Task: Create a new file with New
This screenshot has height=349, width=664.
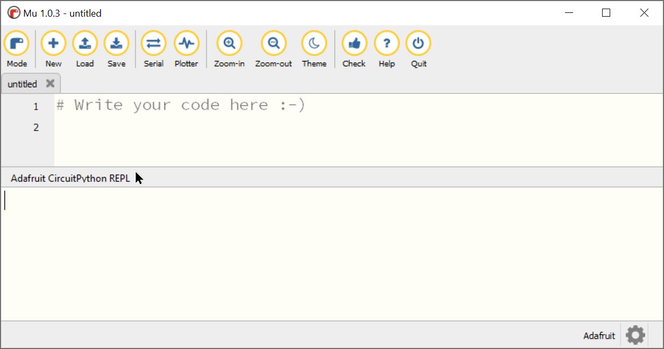Action: pos(53,49)
